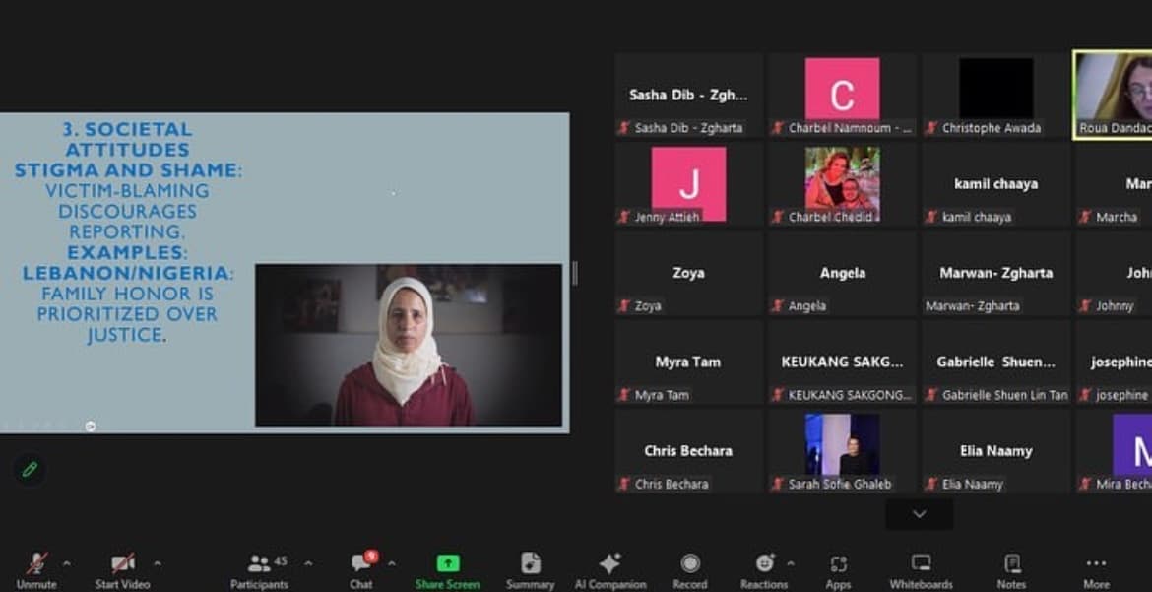Expand the arrow next to Participants
Screen dimensions: 1152x592
click(x=308, y=563)
